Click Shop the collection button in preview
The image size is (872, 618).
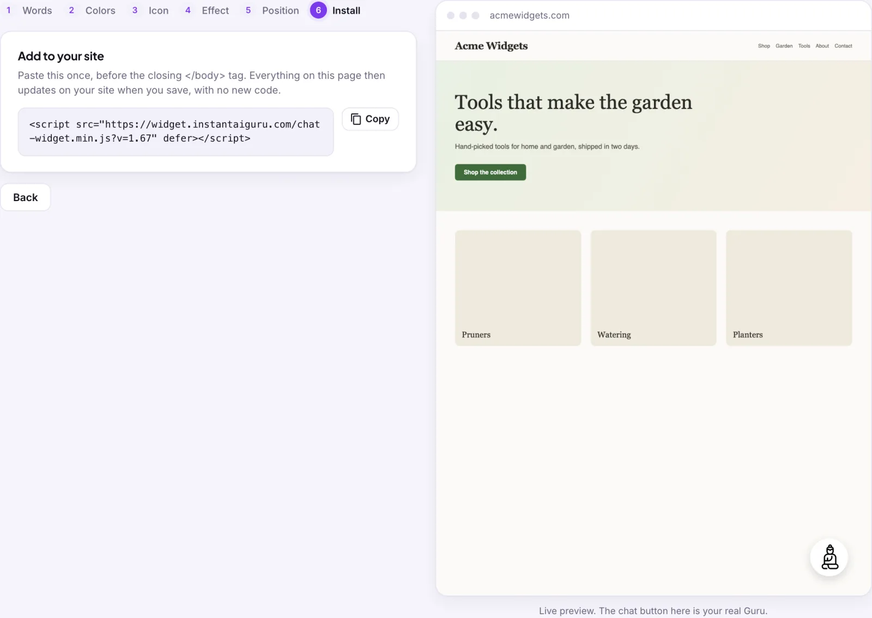[491, 172]
